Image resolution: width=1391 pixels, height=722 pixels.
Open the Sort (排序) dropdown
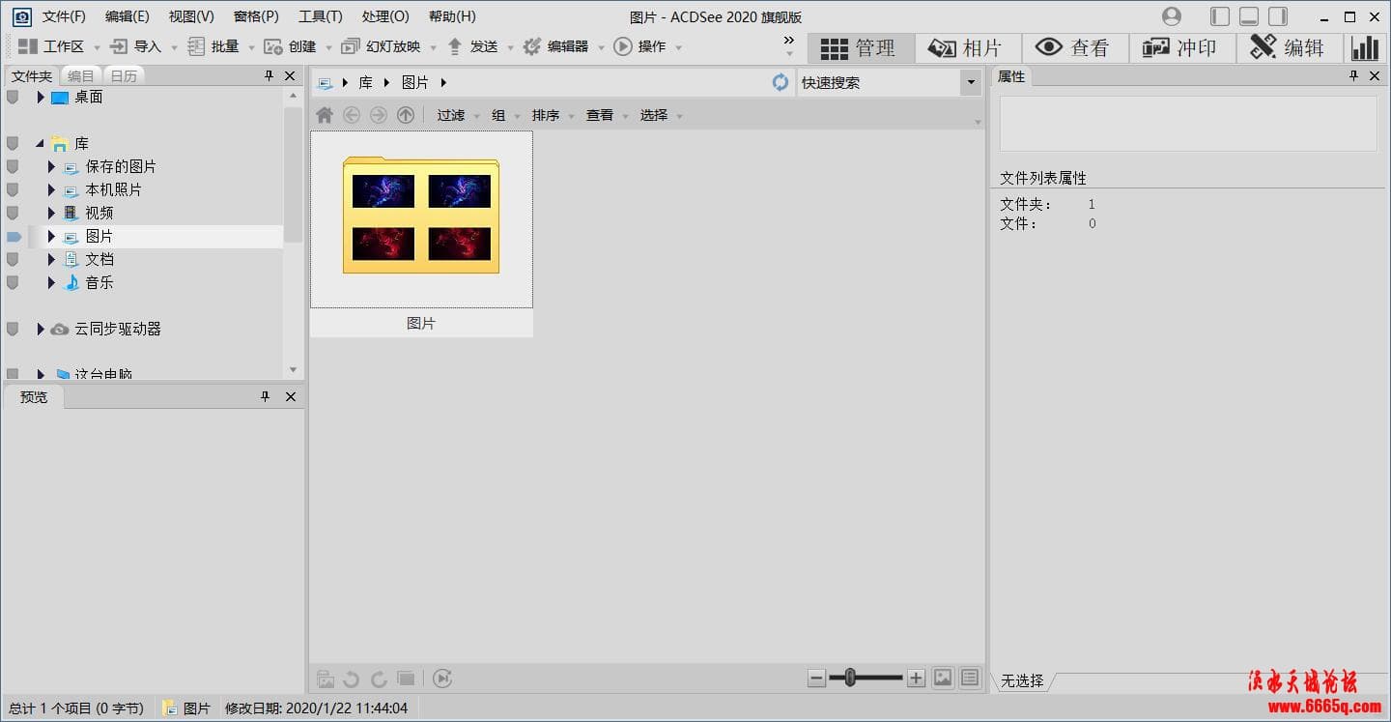pos(552,115)
